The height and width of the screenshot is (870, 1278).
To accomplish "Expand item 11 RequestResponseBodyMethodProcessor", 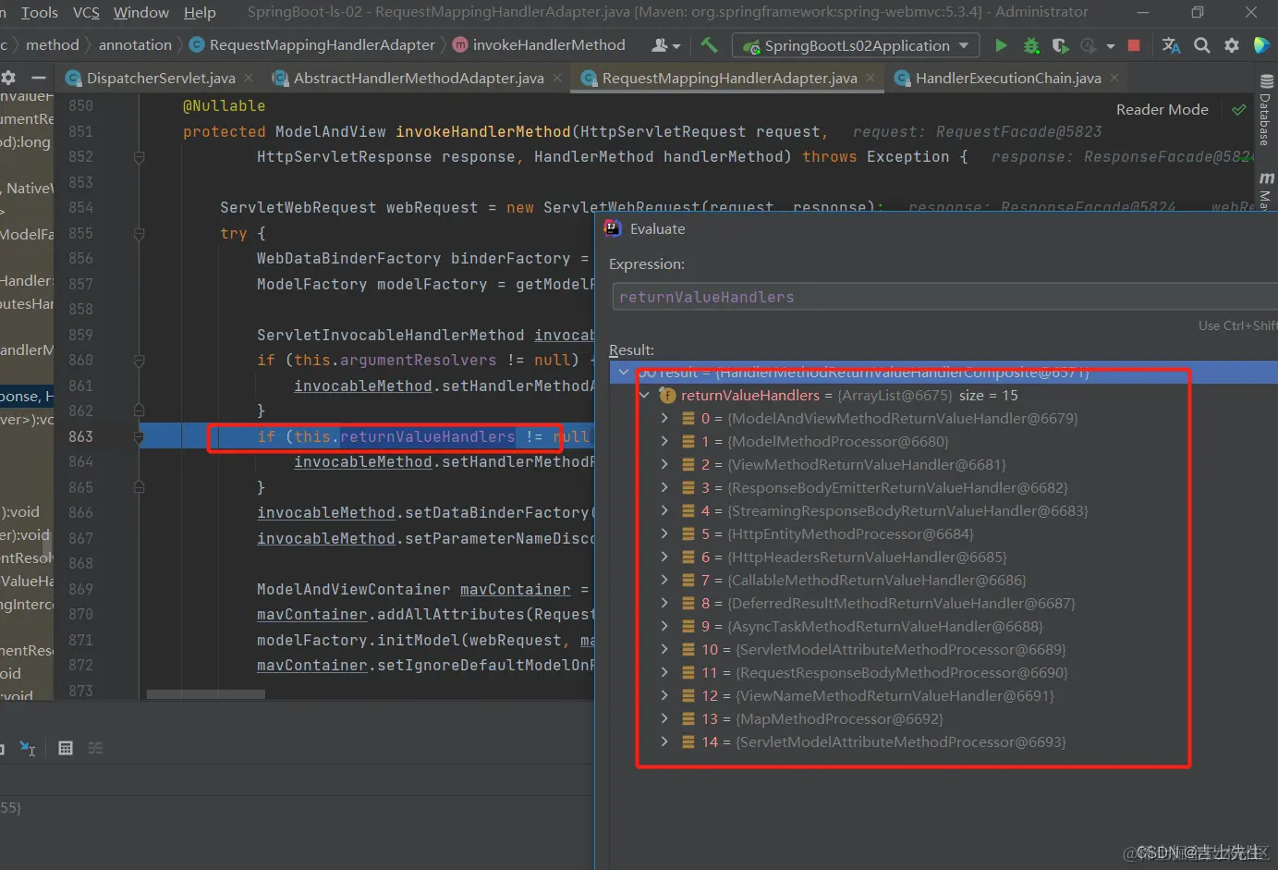I will click(663, 672).
